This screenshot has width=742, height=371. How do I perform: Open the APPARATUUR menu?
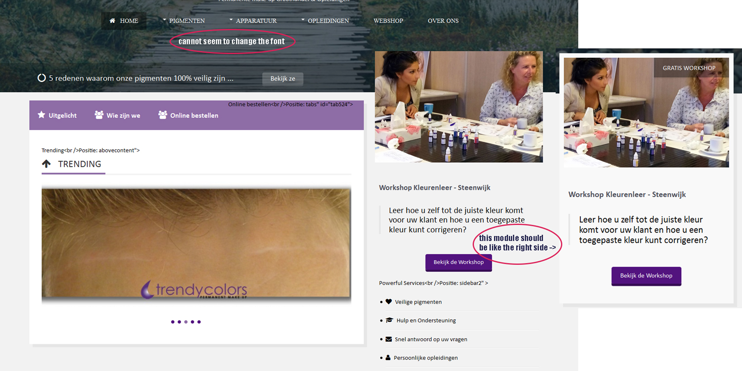[256, 21]
